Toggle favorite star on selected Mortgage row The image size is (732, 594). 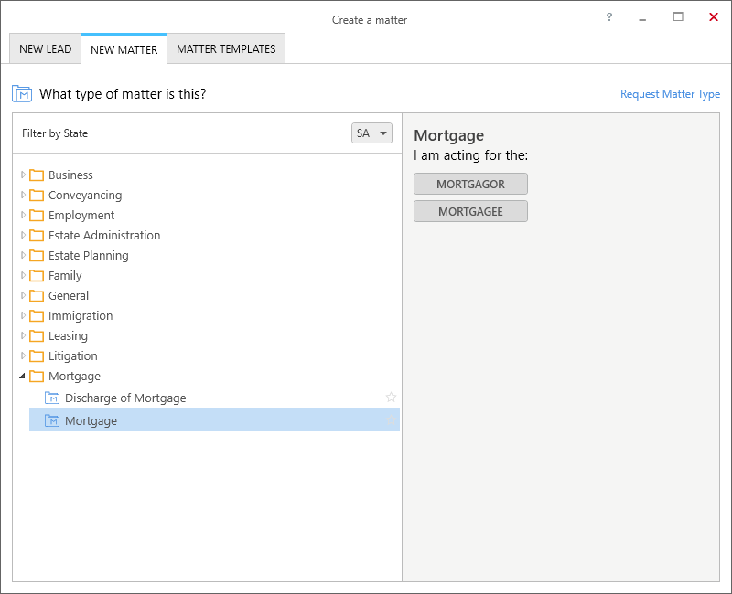click(x=392, y=420)
